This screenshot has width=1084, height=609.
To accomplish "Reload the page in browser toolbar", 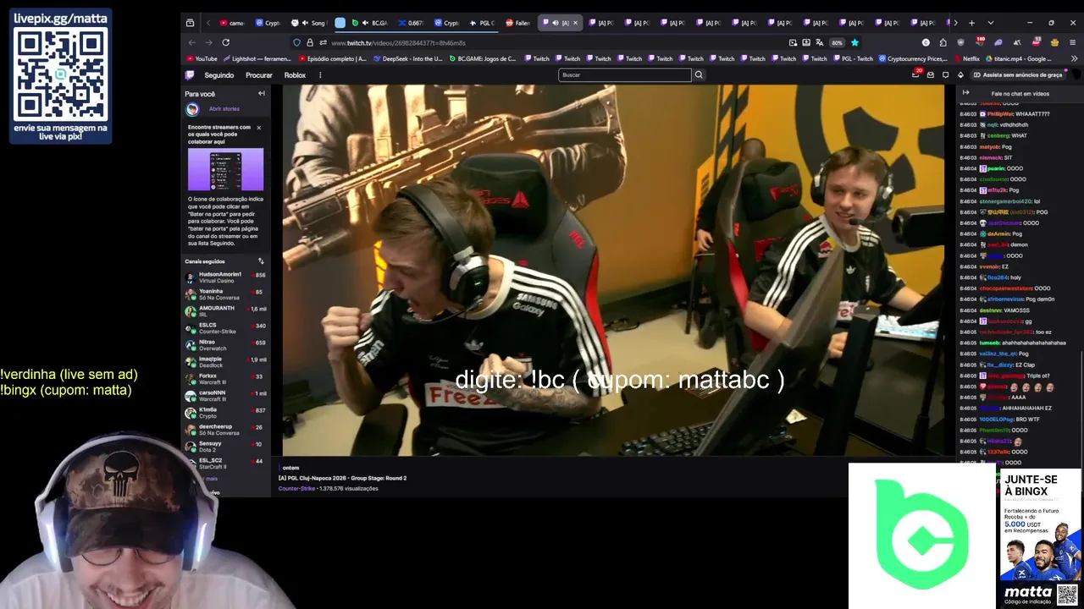I will (226, 42).
